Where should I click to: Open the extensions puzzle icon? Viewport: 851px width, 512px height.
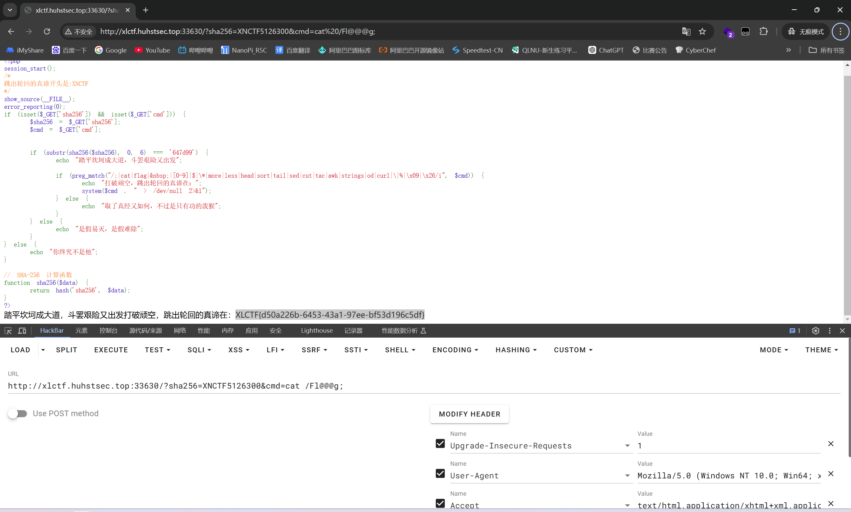[x=764, y=31]
